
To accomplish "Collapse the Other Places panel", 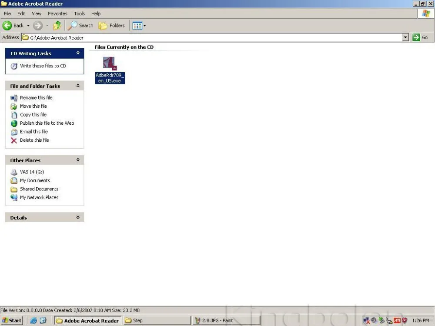I will click(78, 160).
